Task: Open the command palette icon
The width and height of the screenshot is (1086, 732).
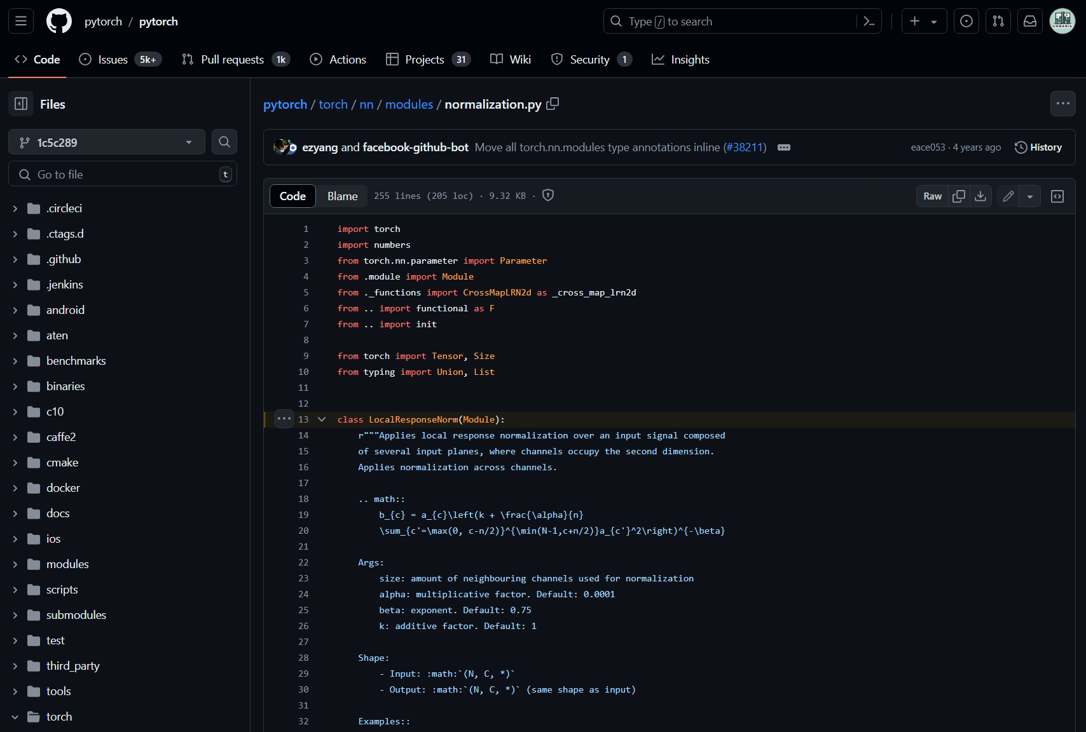Action: click(869, 21)
